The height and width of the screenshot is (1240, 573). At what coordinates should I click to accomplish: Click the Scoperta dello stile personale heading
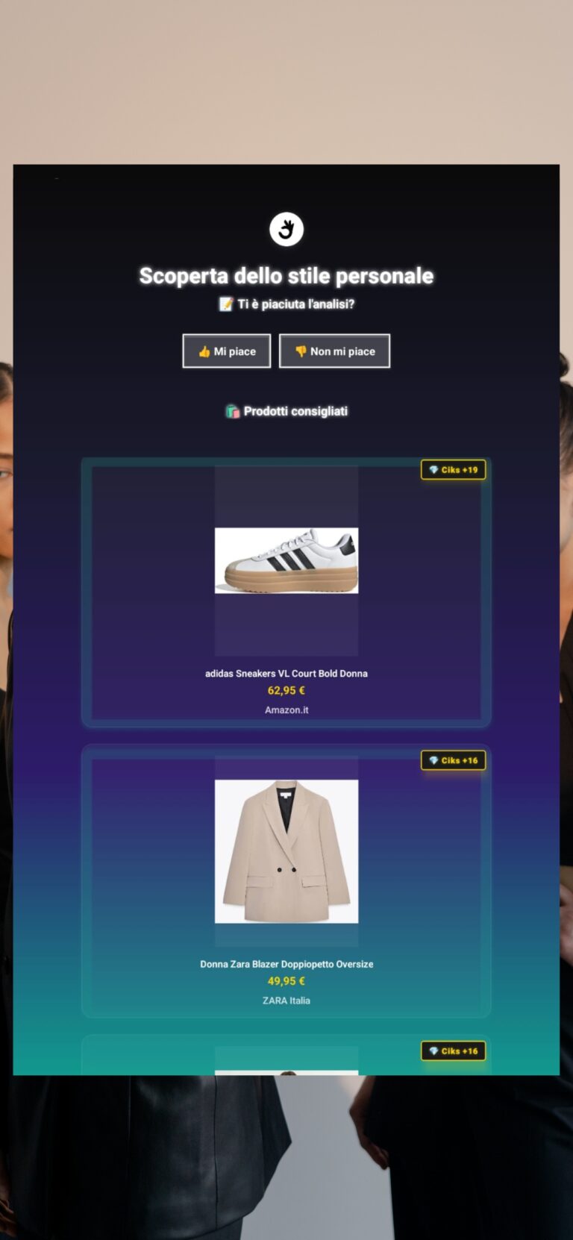click(286, 275)
